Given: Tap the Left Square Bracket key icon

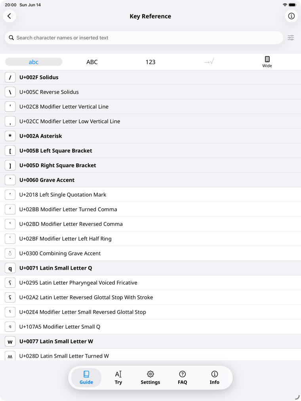Looking at the screenshot, I should click(10, 151).
